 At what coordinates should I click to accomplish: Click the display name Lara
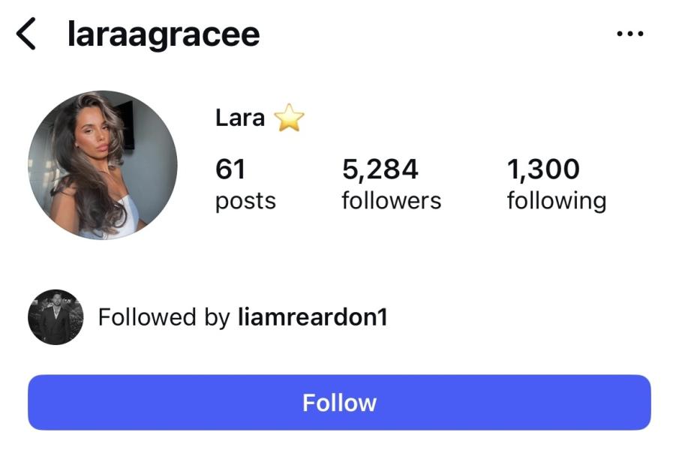click(x=240, y=118)
